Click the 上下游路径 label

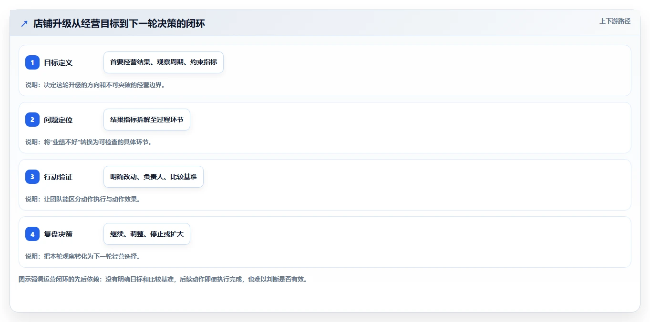(x=615, y=21)
